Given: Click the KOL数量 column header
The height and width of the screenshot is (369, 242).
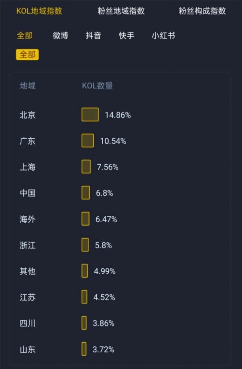Looking at the screenshot, I should coord(97,86).
